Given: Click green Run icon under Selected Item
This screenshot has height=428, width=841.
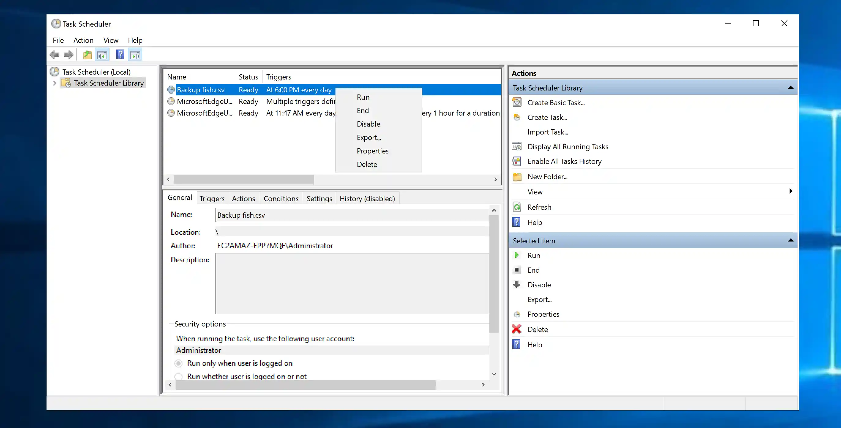Looking at the screenshot, I should pos(517,255).
